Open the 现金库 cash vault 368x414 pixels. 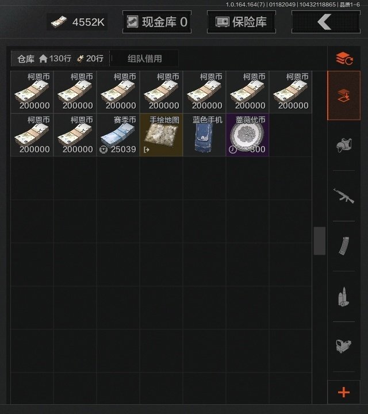click(157, 22)
